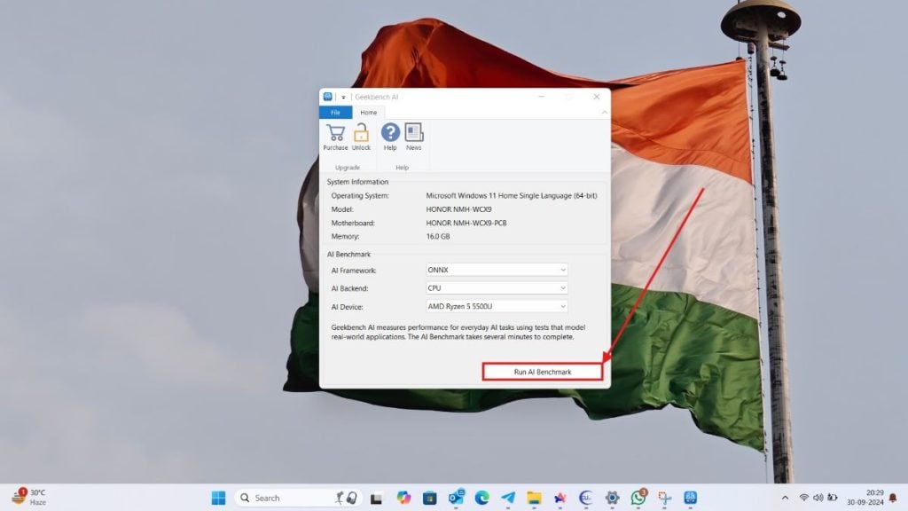This screenshot has width=908, height=511.
Task: Open the weather widget showing 30°C Haze
Action: 29,497
